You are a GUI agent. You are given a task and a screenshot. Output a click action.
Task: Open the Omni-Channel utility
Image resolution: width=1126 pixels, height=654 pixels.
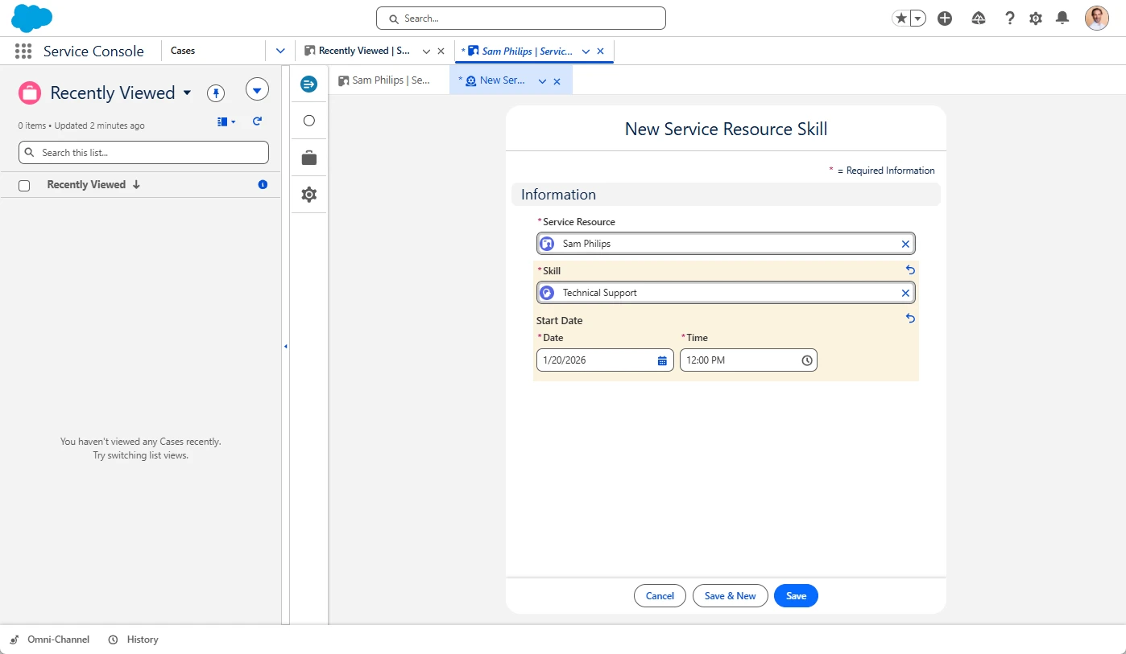[x=50, y=640]
